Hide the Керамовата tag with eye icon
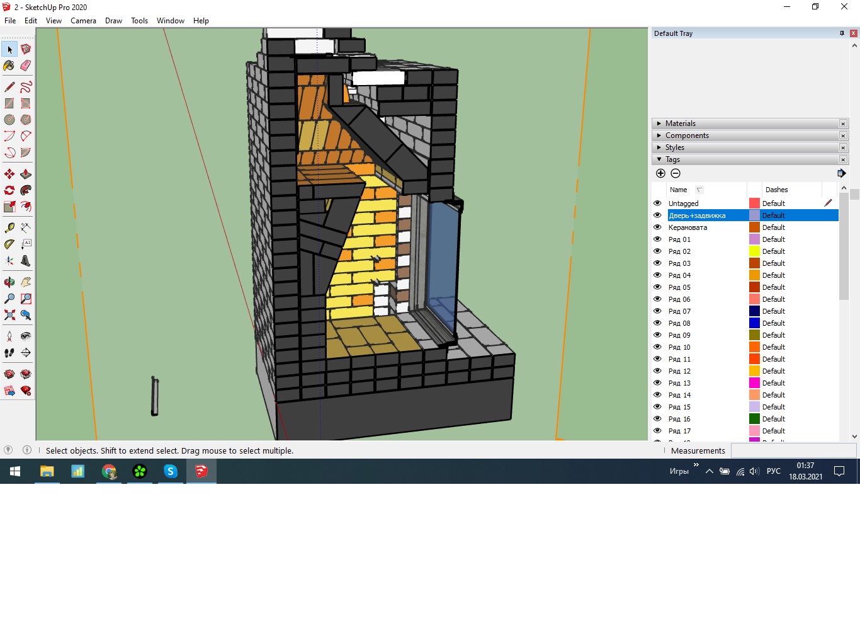 (x=657, y=227)
